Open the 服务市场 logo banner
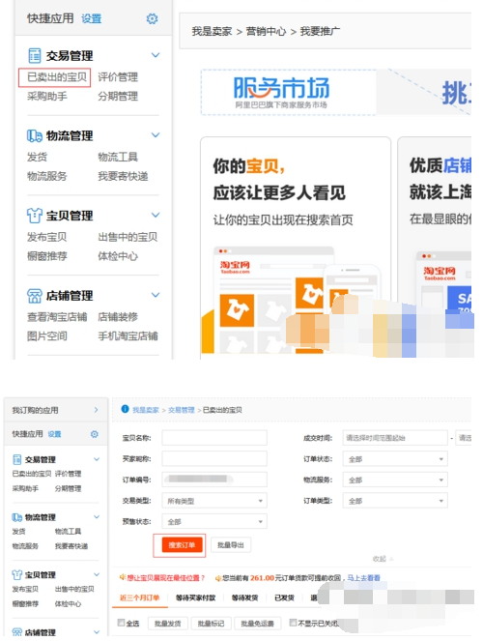Screen dimensions: 483x641 point(281,92)
